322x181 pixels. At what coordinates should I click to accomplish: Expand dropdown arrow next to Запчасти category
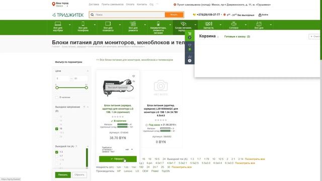220,25
